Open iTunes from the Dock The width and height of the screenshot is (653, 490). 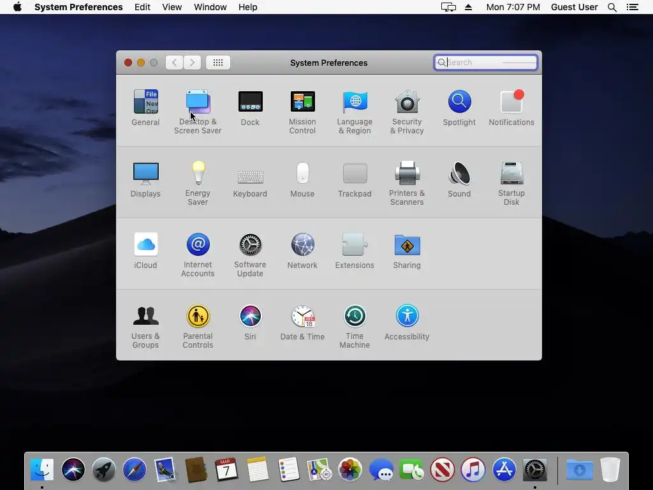473,470
